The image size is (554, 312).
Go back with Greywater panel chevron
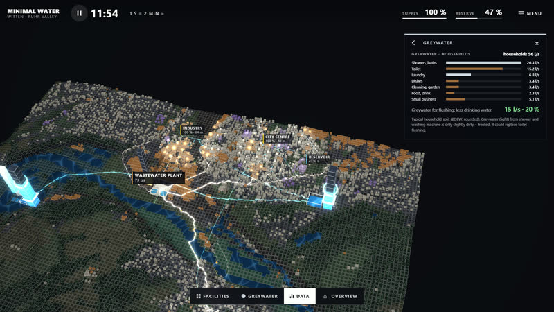[x=413, y=43]
